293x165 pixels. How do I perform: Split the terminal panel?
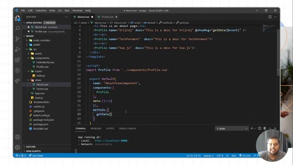click(x=260, y=128)
